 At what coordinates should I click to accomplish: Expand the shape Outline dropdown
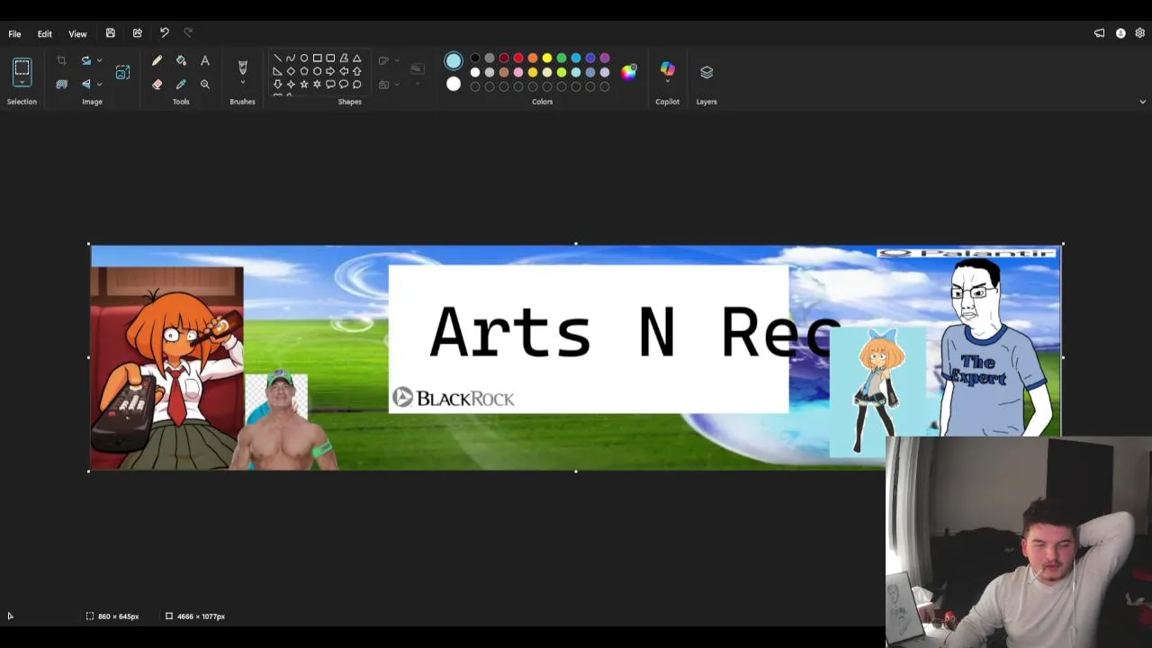point(397,60)
